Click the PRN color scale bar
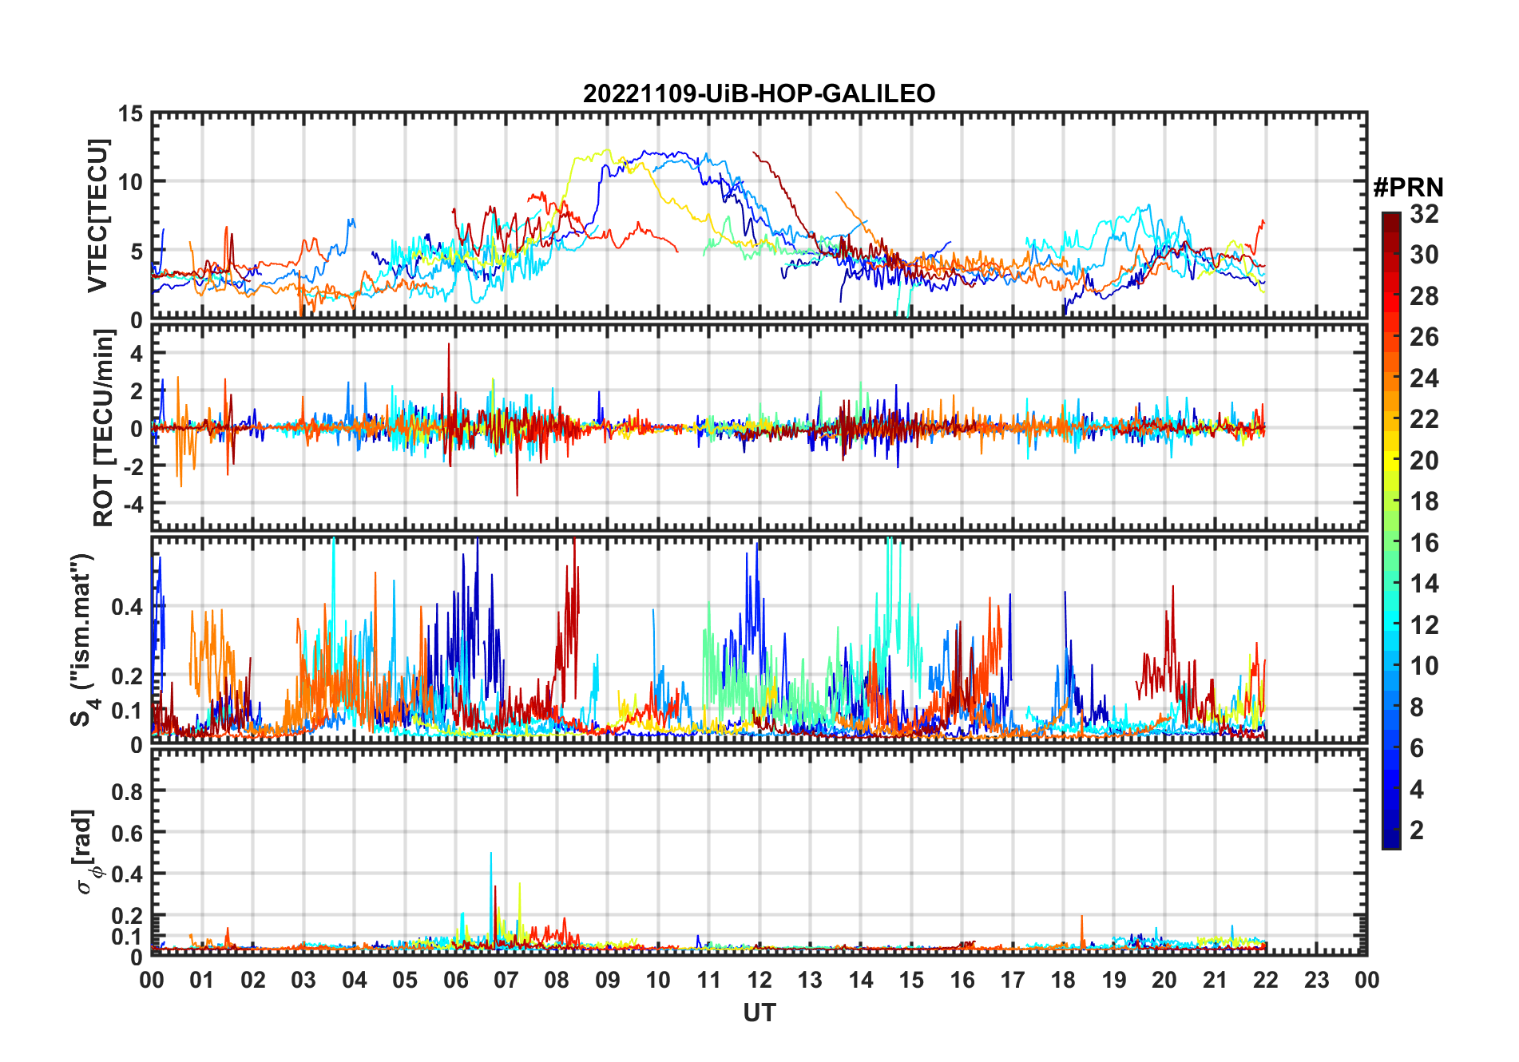Image resolution: width=1519 pixels, height=1062 pixels. [1391, 530]
